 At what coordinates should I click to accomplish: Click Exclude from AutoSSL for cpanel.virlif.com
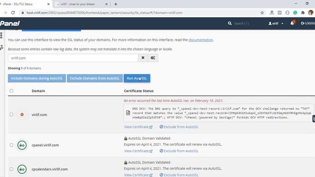[x=179, y=151]
